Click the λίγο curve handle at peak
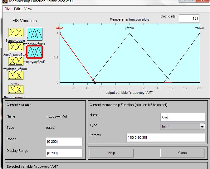 coord(60,33)
